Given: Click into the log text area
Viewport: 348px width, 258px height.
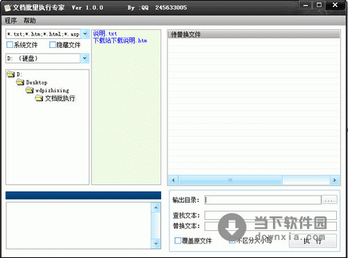Looking at the screenshot, I should (x=78, y=225).
